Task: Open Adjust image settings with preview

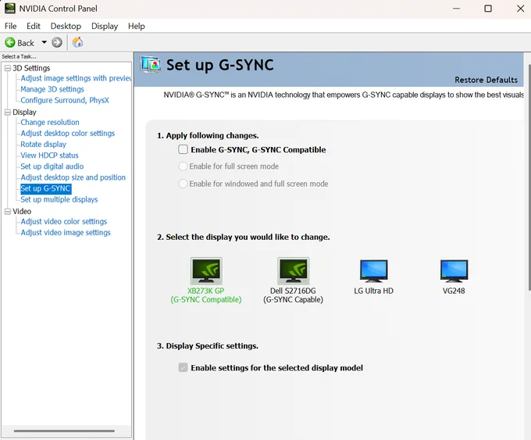Action: [76, 78]
